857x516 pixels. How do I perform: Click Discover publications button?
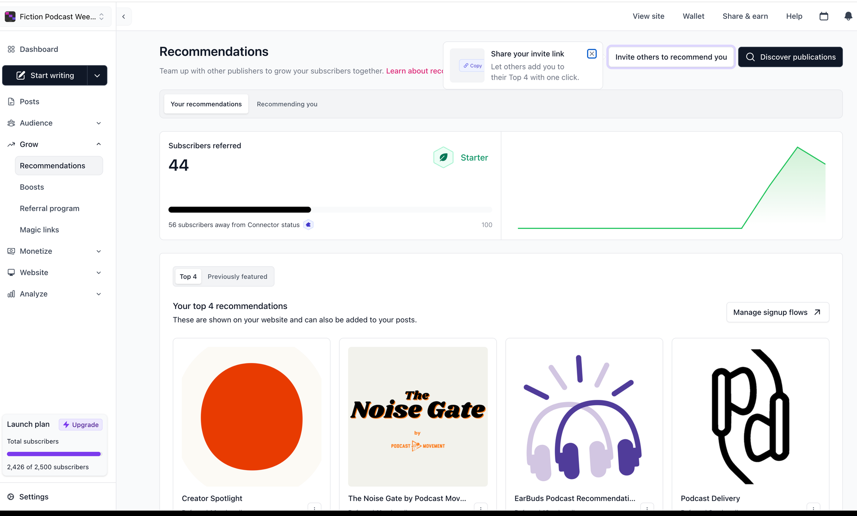click(x=790, y=57)
